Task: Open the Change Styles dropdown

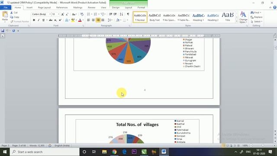Action: pyautogui.click(x=243, y=17)
